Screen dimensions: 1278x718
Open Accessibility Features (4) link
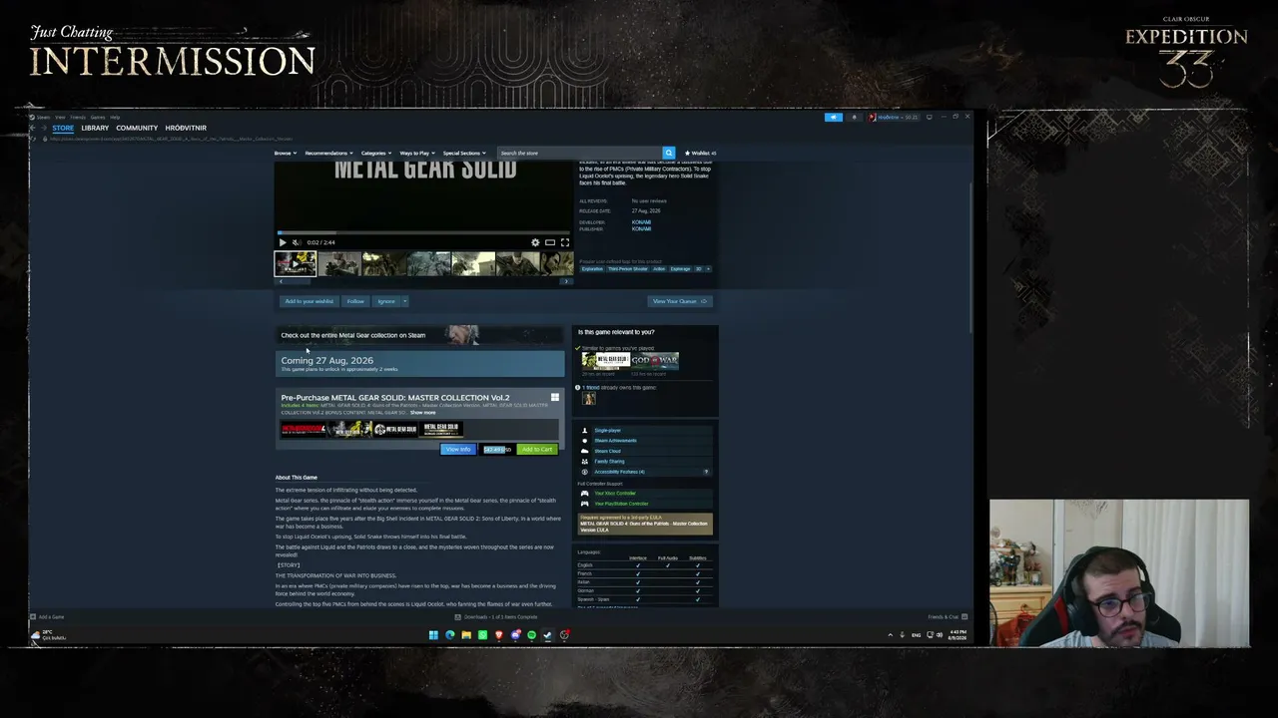click(619, 472)
